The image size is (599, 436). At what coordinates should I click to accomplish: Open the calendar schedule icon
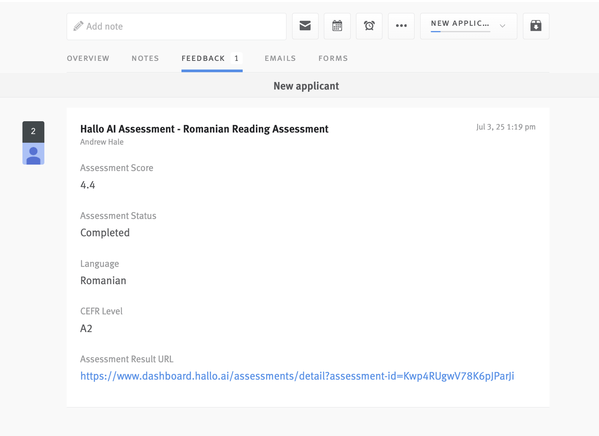click(x=337, y=26)
